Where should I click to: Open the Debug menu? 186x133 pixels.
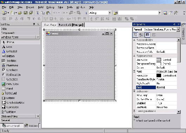click(50, 7)
